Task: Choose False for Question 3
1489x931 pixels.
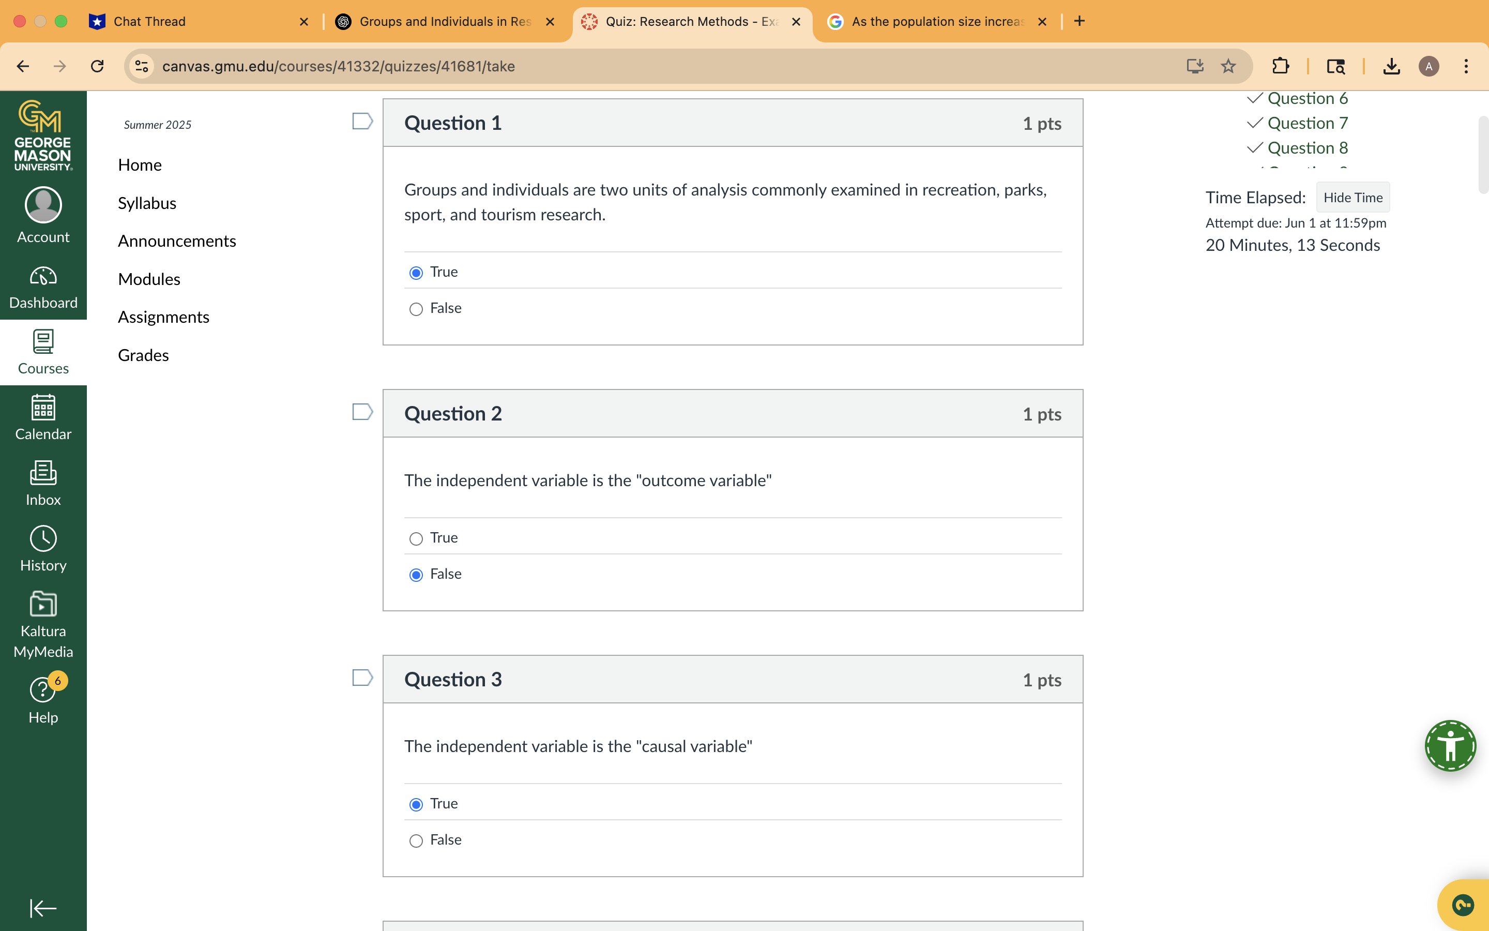Action: pyautogui.click(x=416, y=840)
